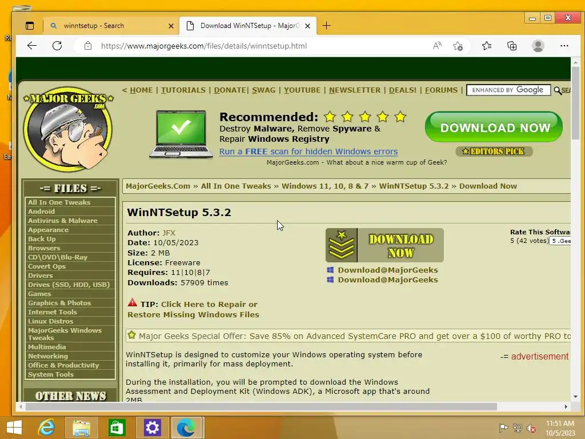Open the profile avatar icon

coord(538,46)
